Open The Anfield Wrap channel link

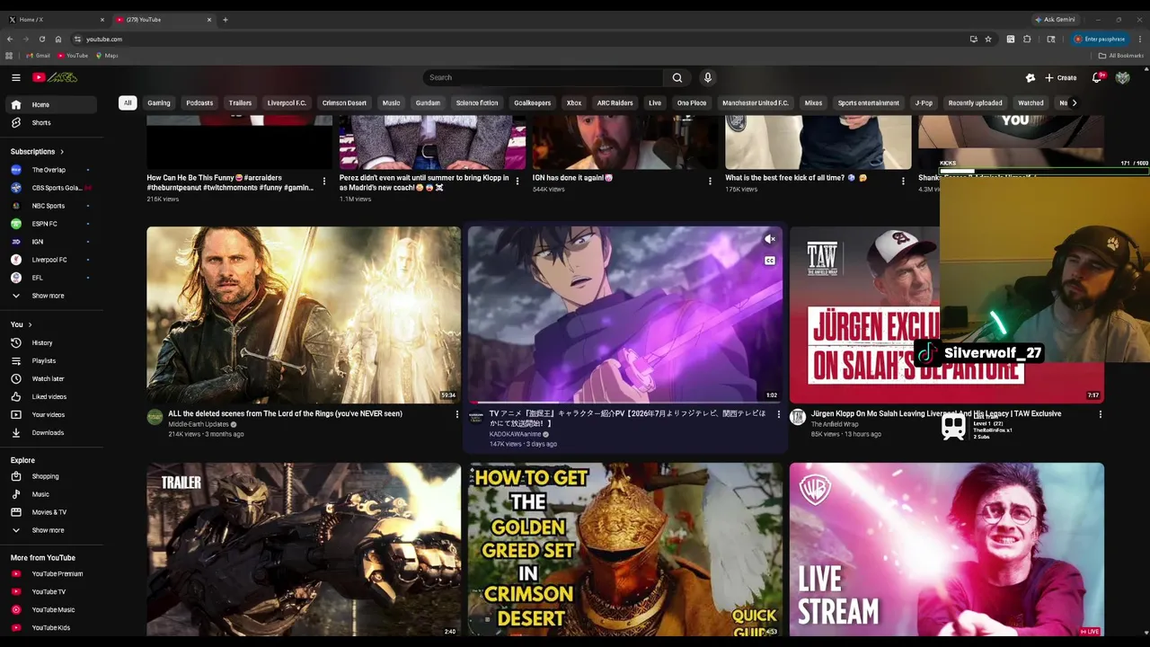835,424
